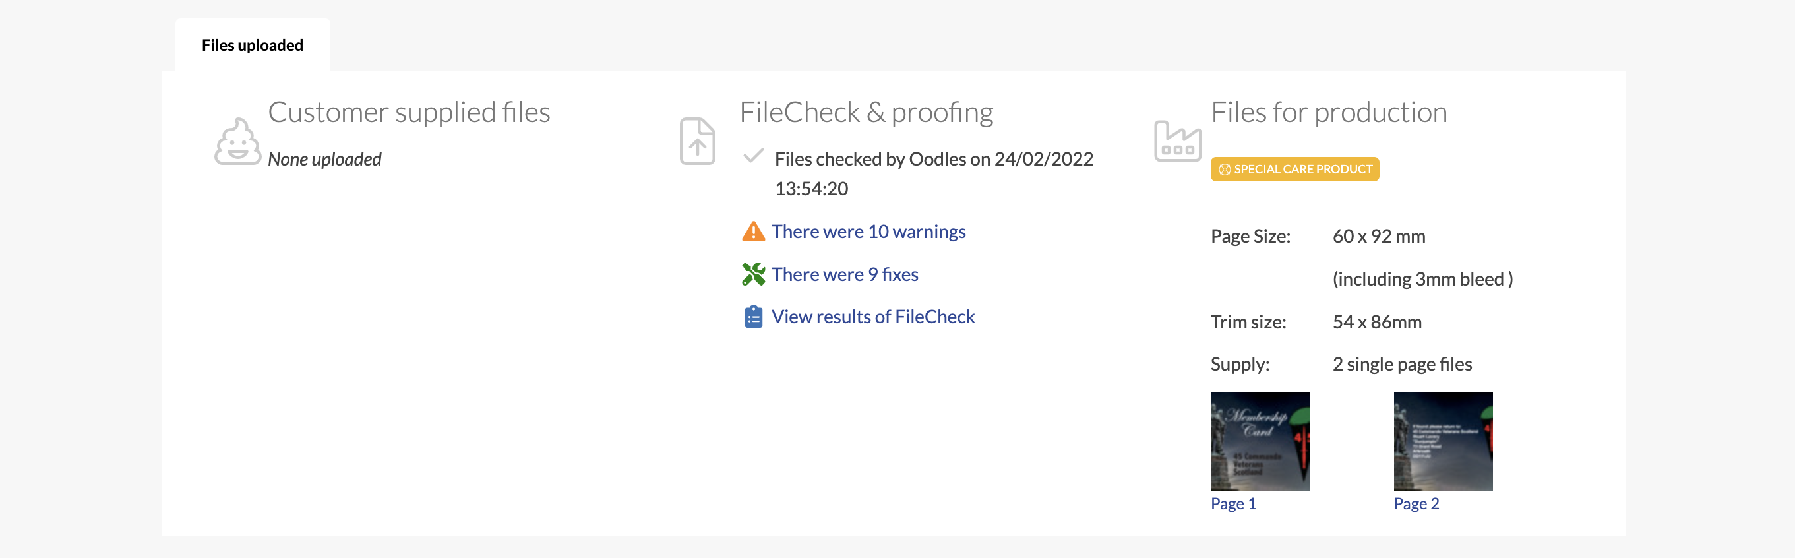Open the Page 2 thumbnail image
This screenshot has height=558, width=1795.
point(1443,441)
